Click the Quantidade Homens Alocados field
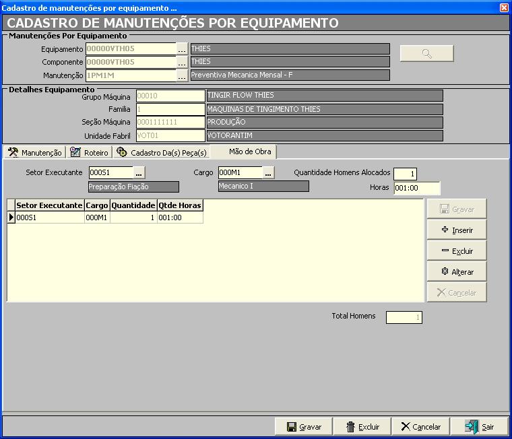Screen dimensions: 512x439 click(405, 174)
